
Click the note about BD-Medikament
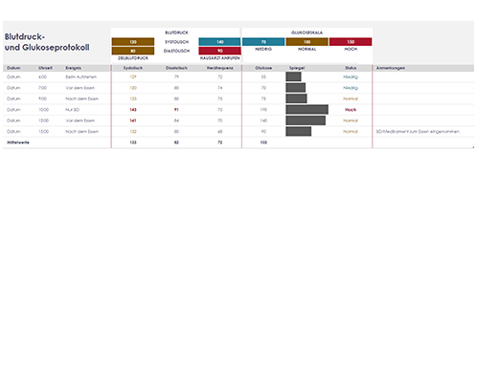pyautogui.click(x=418, y=131)
